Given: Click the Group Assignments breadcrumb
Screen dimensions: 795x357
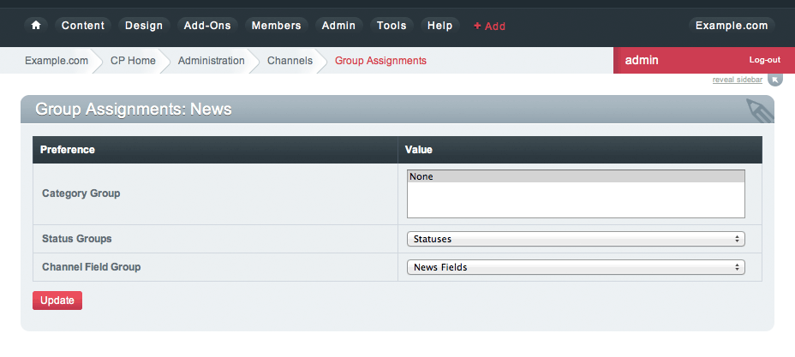Looking at the screenshot, I should point(380,61).
